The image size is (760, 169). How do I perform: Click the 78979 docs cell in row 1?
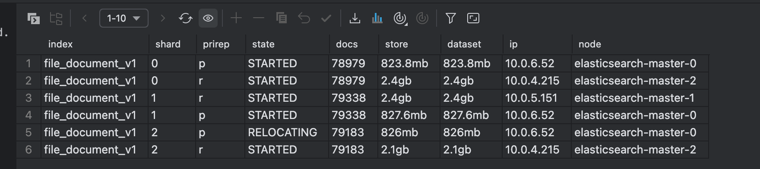[x=353, y=63]
